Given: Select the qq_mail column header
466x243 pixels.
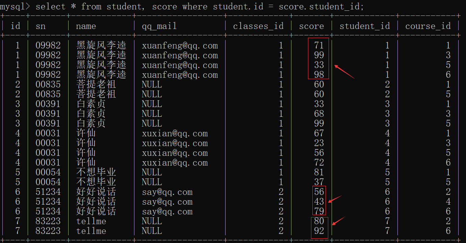Looking at the screenshot, I should pos(159,26).
